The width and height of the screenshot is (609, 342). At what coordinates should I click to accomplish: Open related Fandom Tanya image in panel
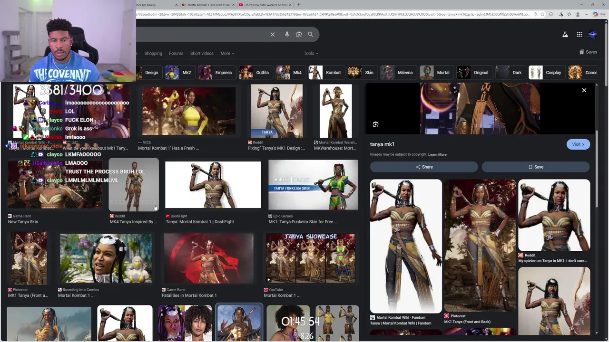(x=406, y=246)
